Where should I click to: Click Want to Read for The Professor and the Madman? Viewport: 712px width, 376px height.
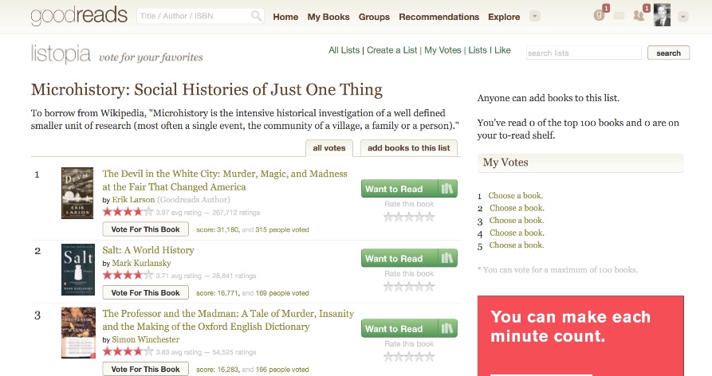tap(399, 328)
